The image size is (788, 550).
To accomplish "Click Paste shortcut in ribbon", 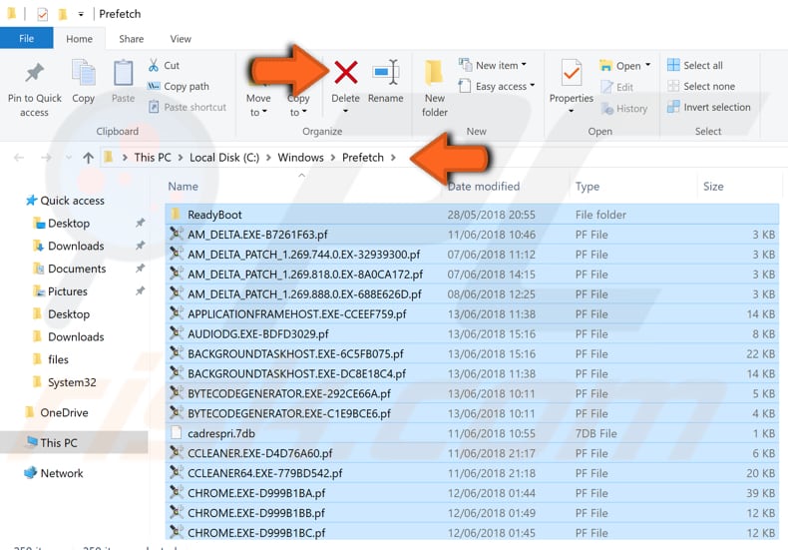I will [188, 107].
